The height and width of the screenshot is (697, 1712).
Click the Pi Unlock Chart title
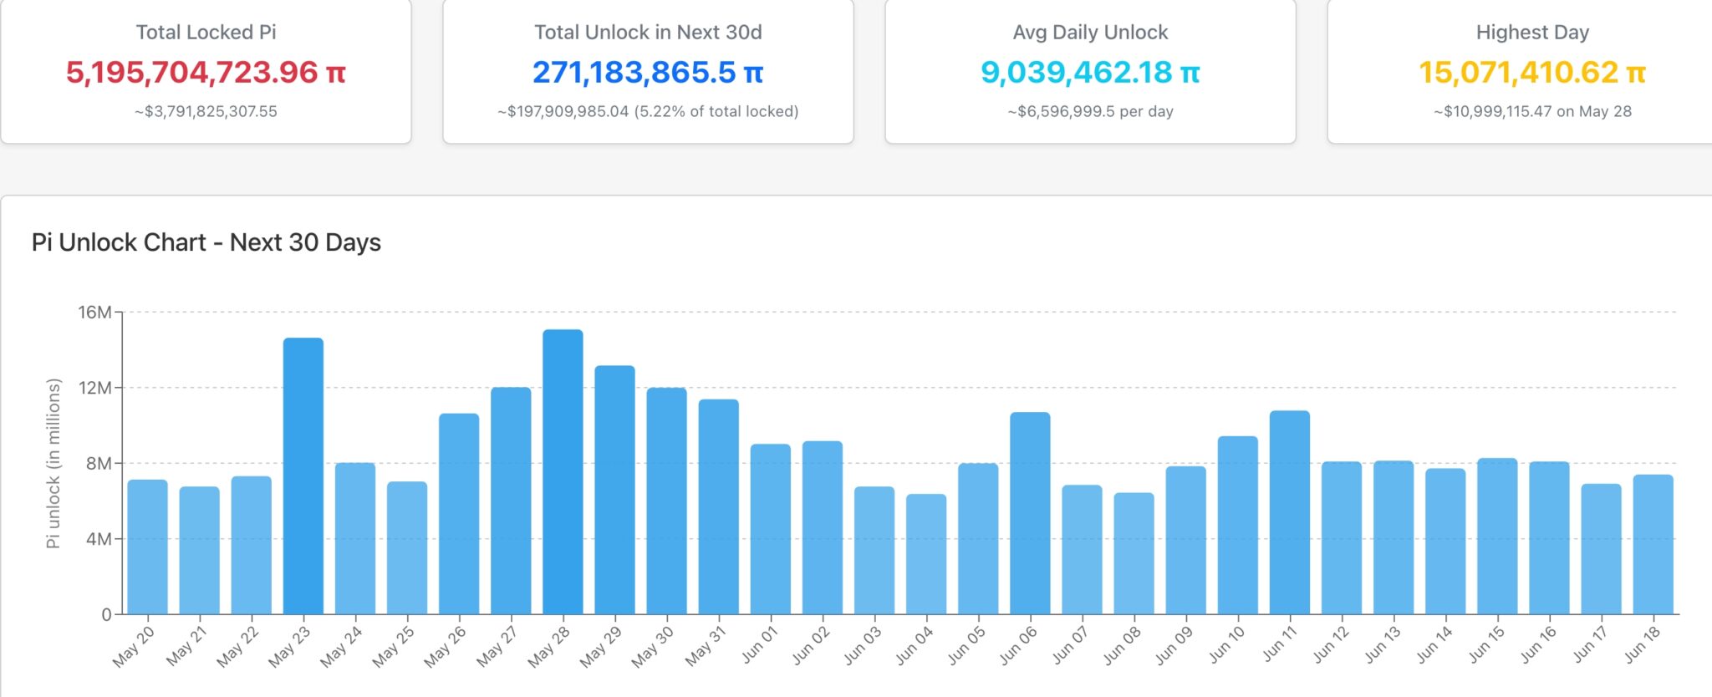pos(206,242)
